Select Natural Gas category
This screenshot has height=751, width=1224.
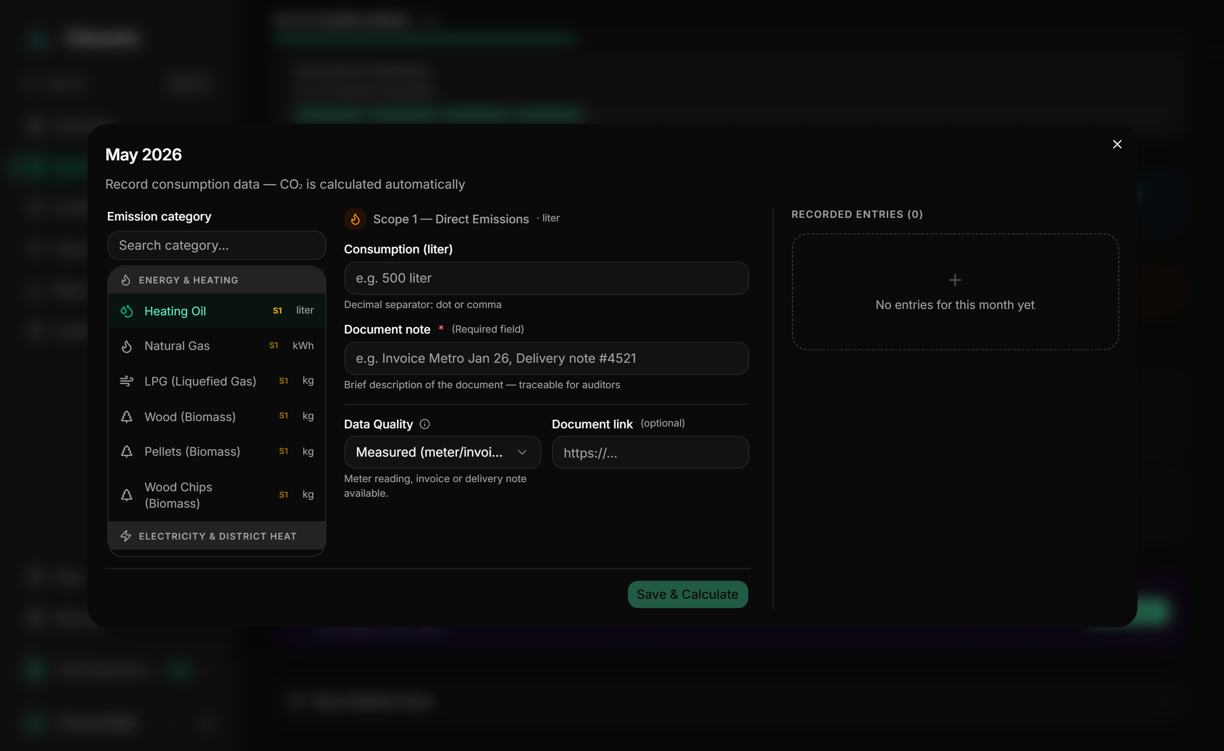(x=216, y=346)
